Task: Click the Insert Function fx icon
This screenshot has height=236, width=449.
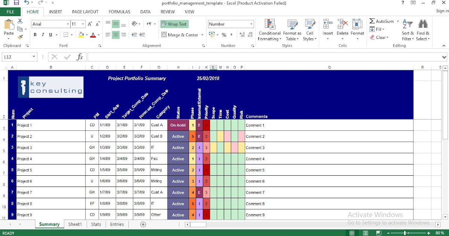Action: (x=80, y=57)
